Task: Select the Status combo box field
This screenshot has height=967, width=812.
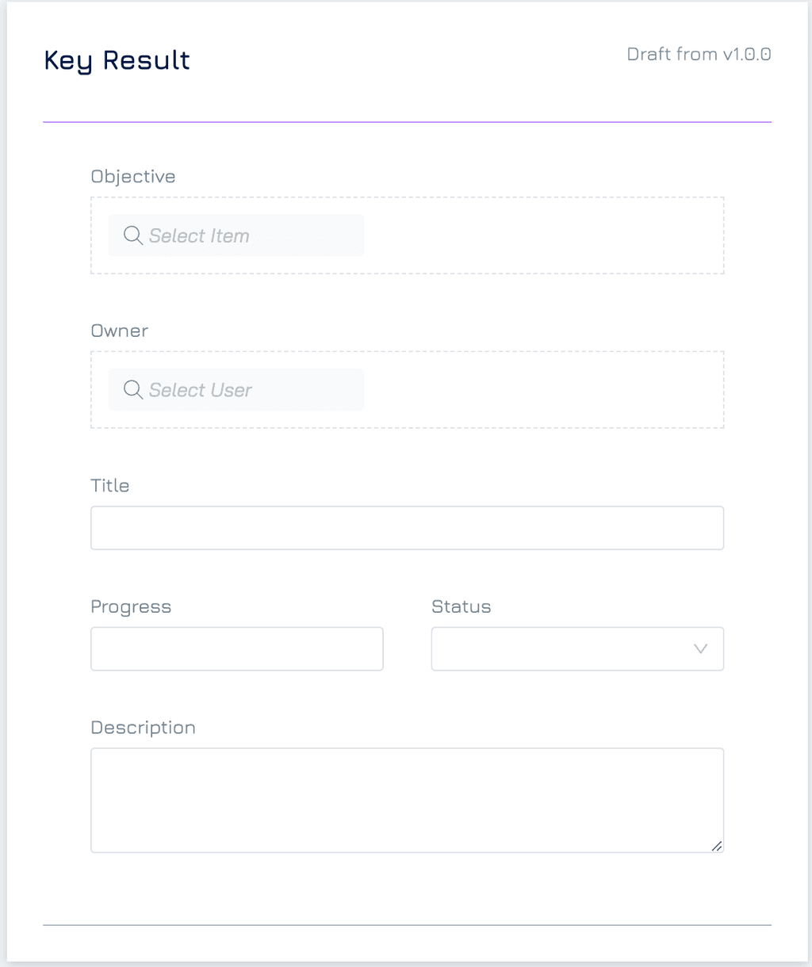Action: coord(577,648)
